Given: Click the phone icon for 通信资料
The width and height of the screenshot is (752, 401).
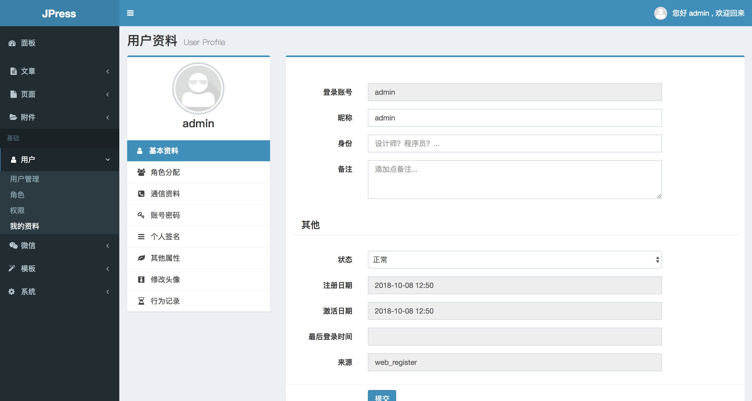Looking at the screenshot, I should click(141, 194).
